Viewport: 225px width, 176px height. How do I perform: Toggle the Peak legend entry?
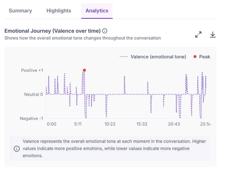coord(202,57)
